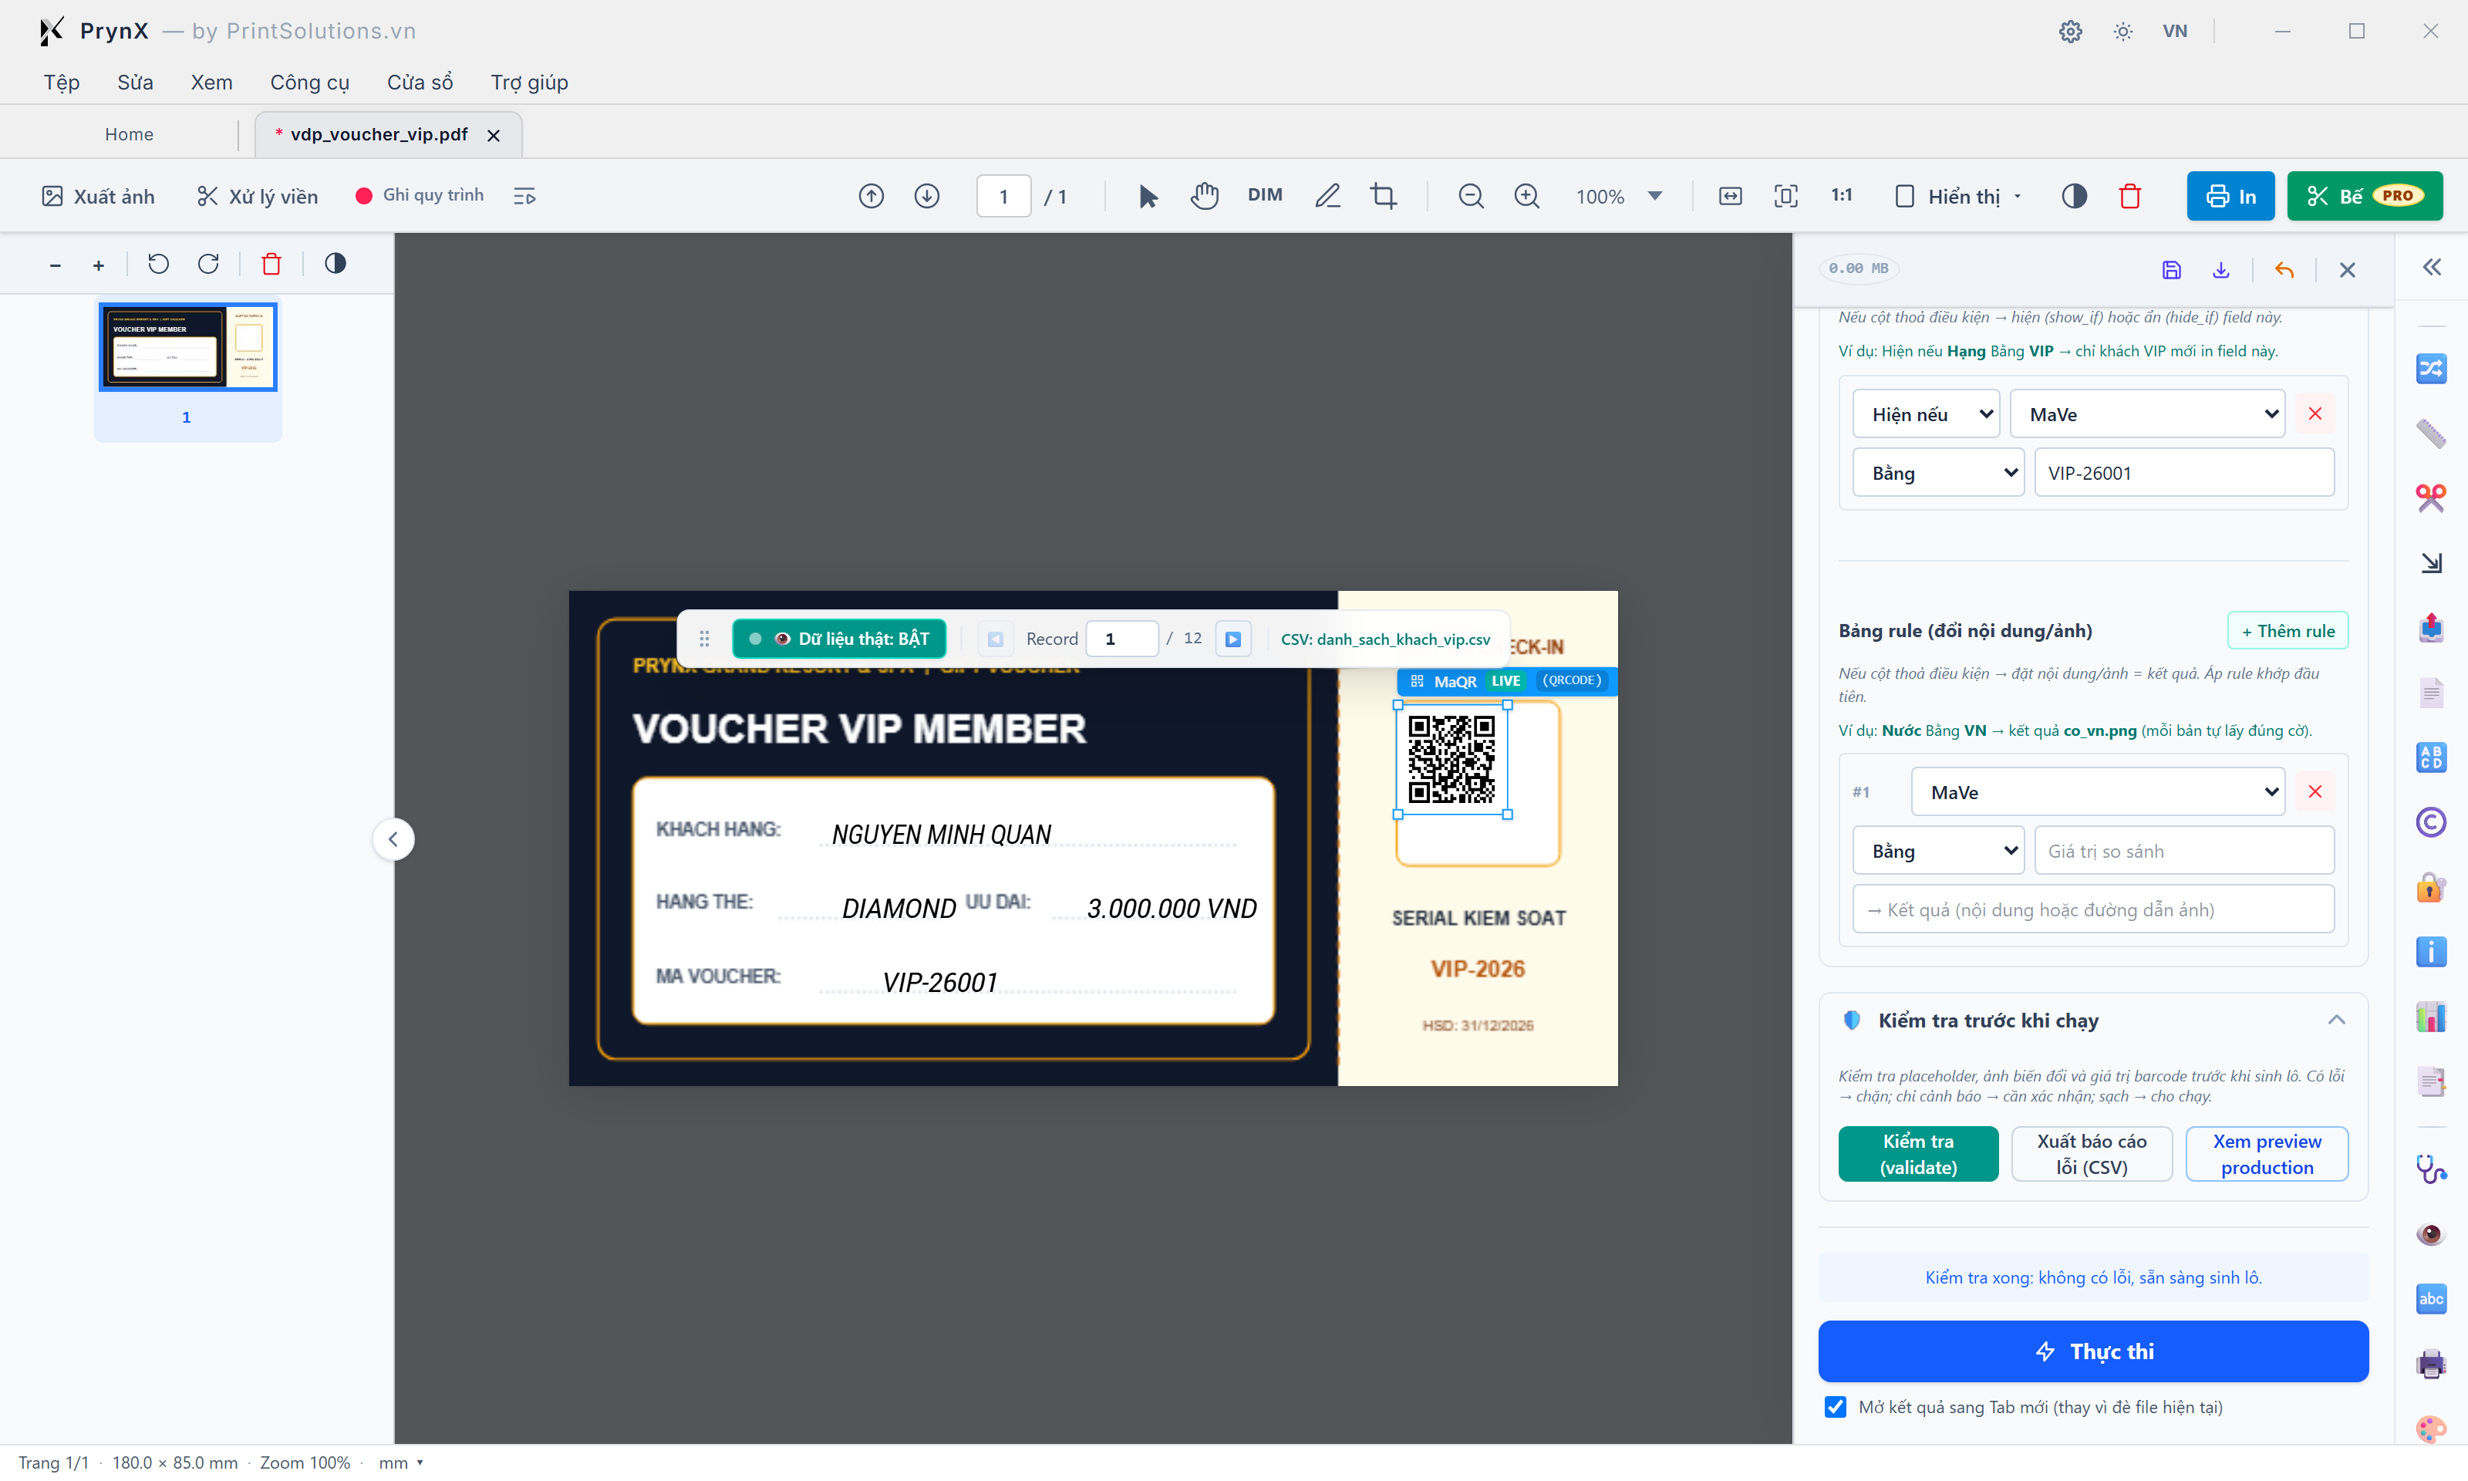Toggle 'Ghi quy trình' recording

(419, 196)
